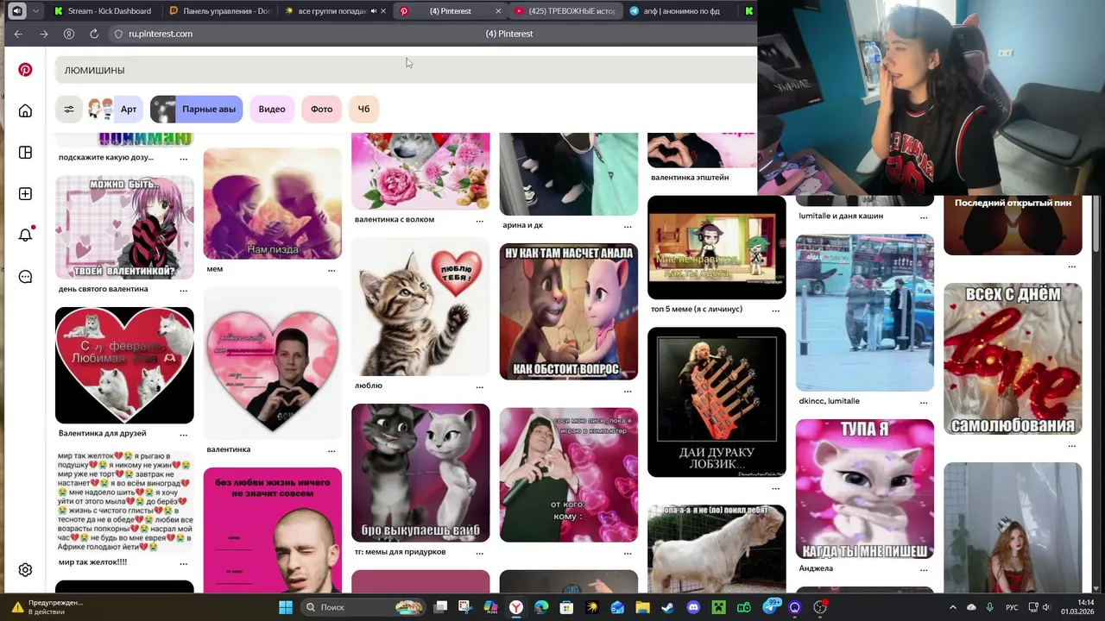Screen dimensions: 1105x621
Task: Open options menu for 'арина и дк'
Action: (x=628, y=226)
